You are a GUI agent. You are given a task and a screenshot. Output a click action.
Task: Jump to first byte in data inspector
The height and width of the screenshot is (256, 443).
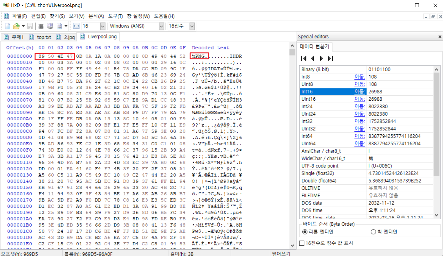pos(304,58)
